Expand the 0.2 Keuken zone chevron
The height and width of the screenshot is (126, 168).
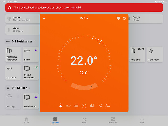click(x=30, y=88)
